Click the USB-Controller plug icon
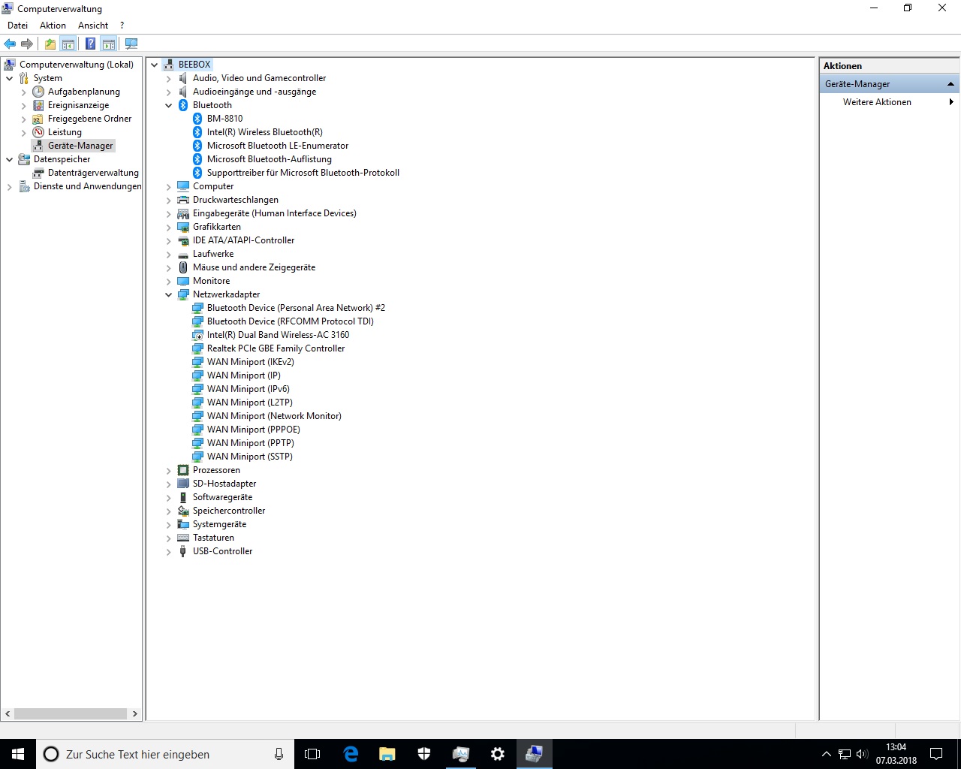Viewport: 961px width, 769px height. tap(183, 551)
